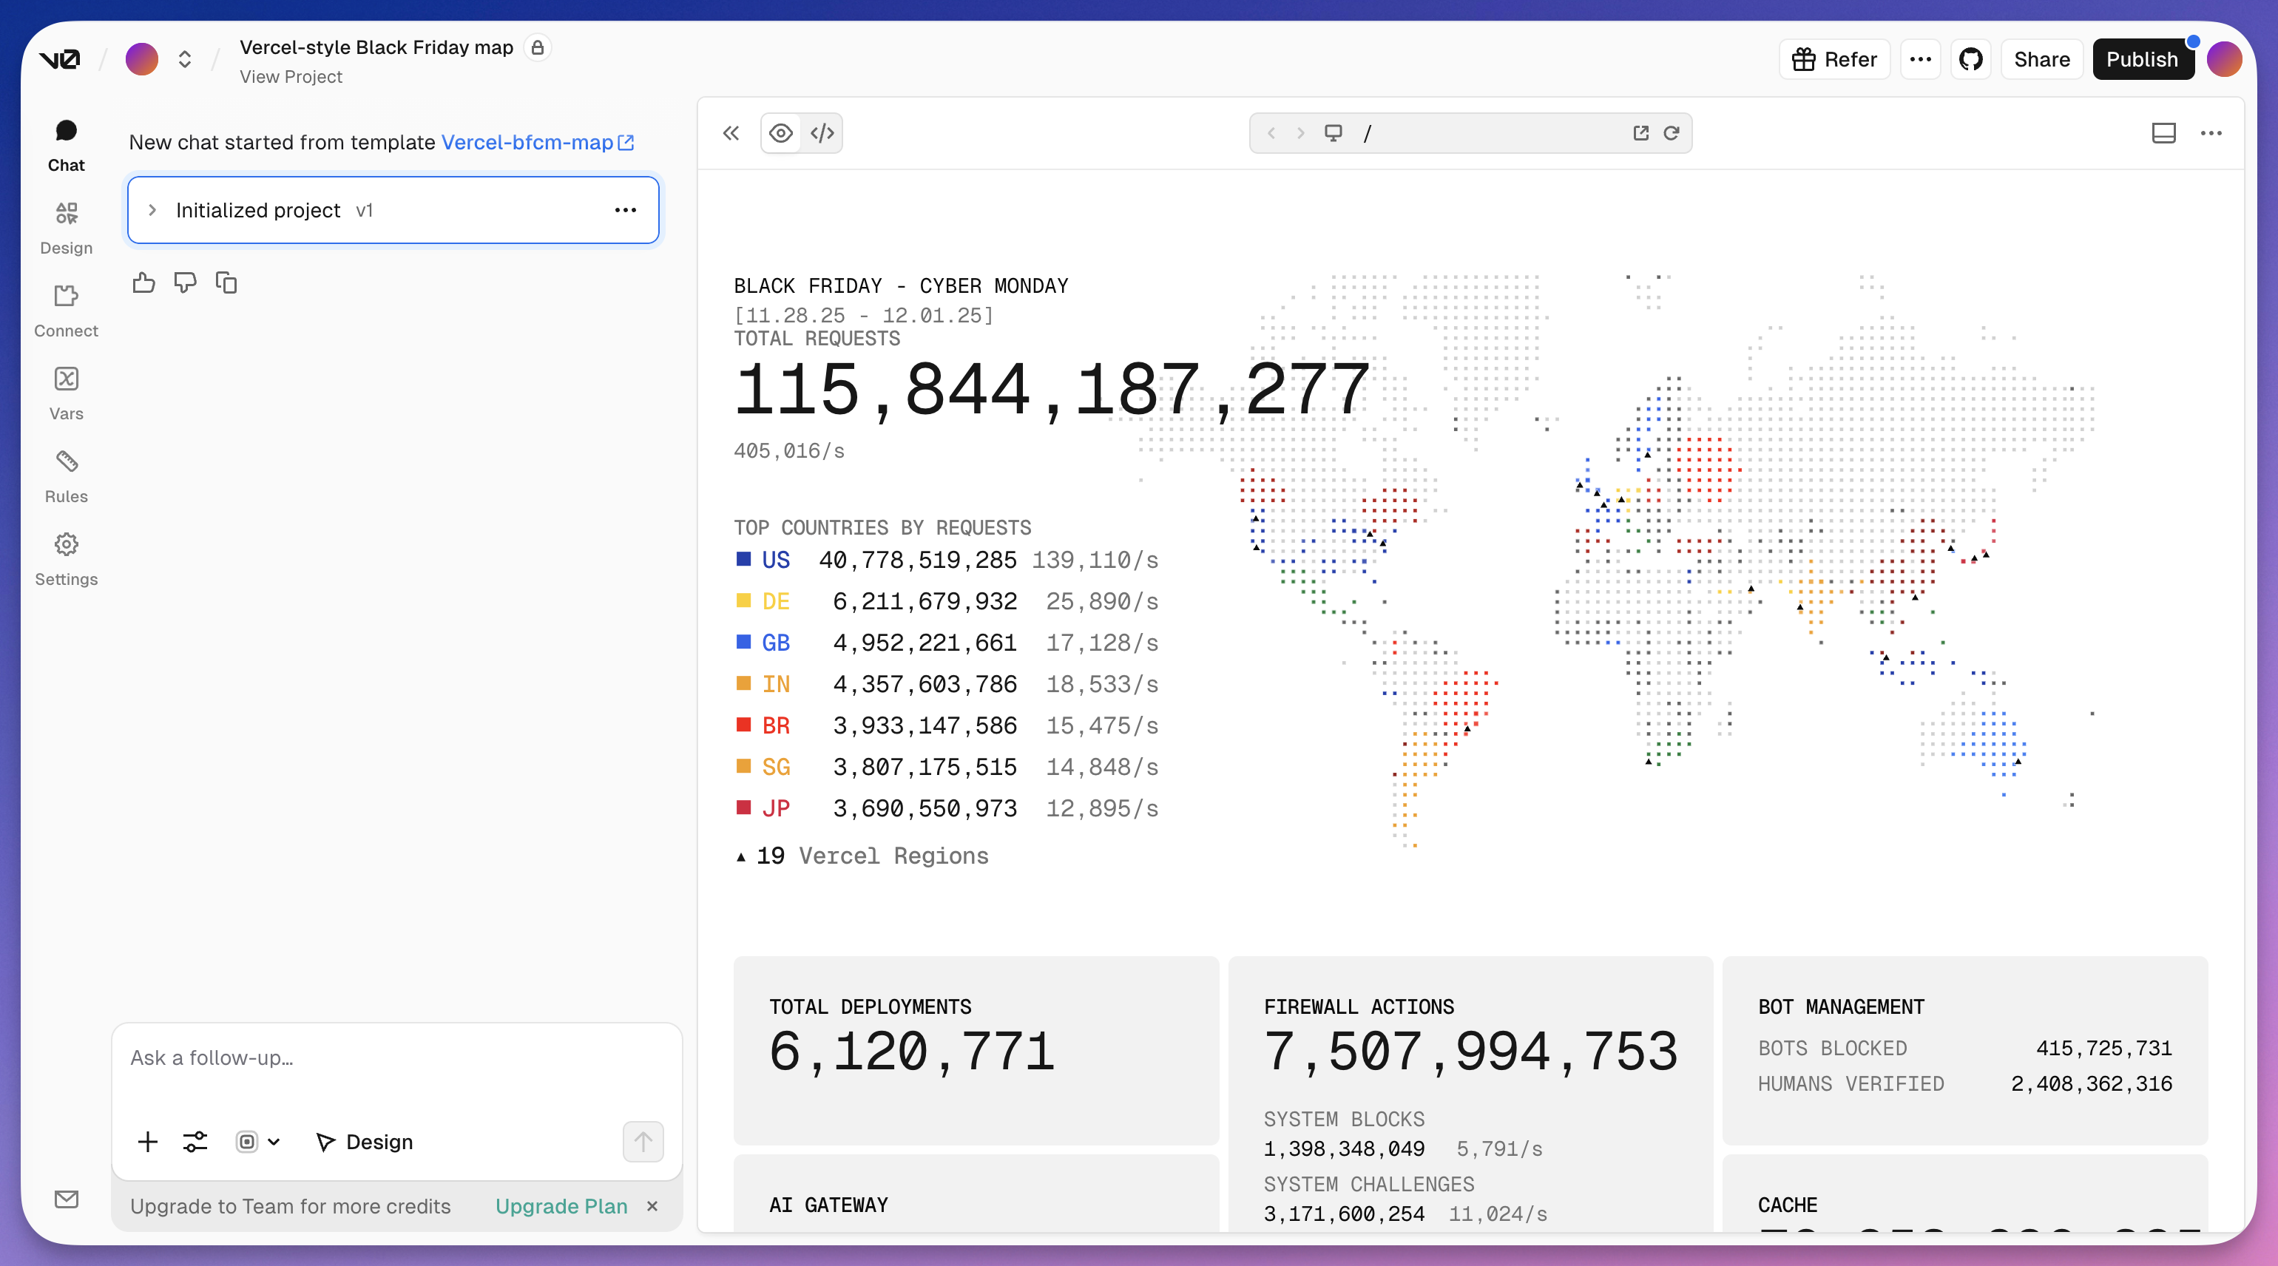Toggle the bottom console panel
Viewport: 2278px width, 1266px height.
(2163, 134)
